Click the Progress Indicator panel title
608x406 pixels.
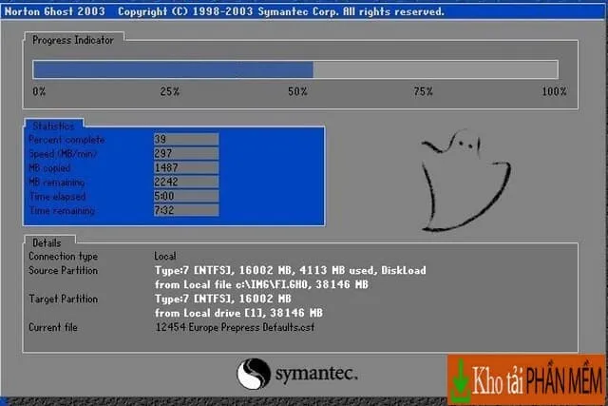(73, 40)
